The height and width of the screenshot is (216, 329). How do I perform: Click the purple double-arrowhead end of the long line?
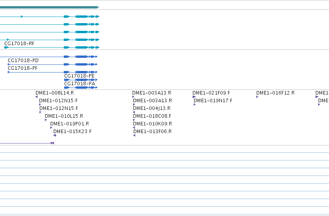point(52,143)
